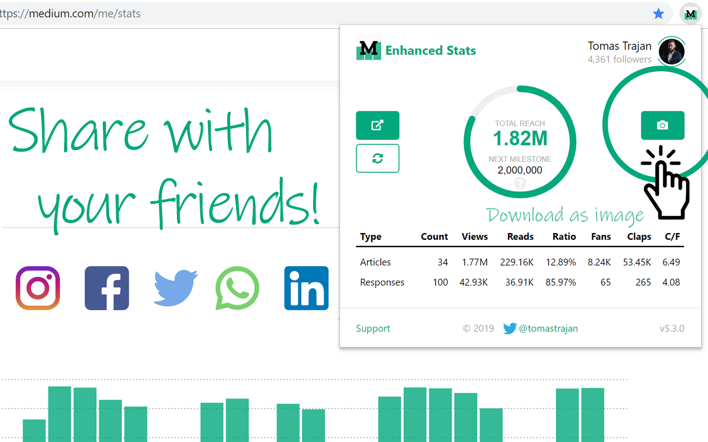Click the Twitter bird icon in footer
Image resolution: width=708 pixels, height=442 pixels.
pyautogui.click(x=509, y=328)
